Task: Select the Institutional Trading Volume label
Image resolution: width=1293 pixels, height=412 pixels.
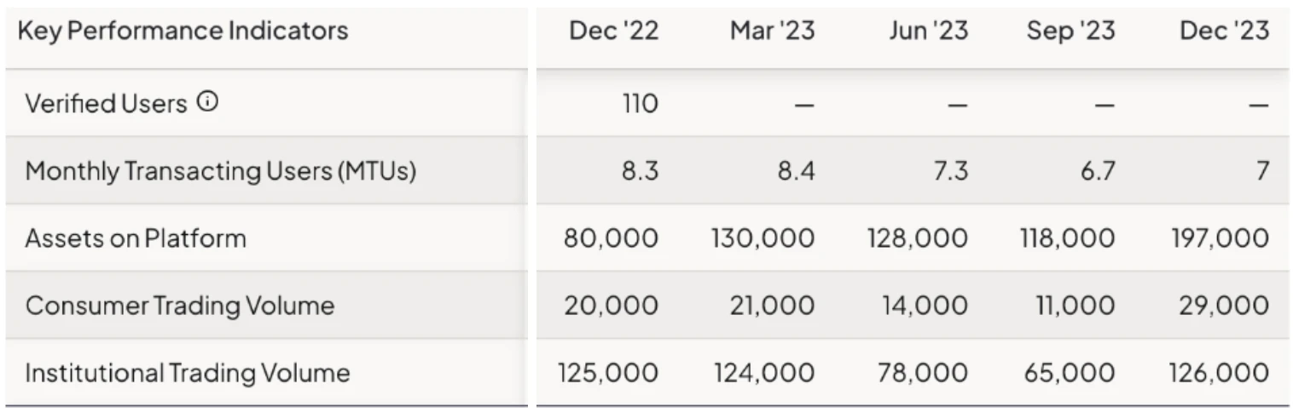Action: click(x=187, y=373)
